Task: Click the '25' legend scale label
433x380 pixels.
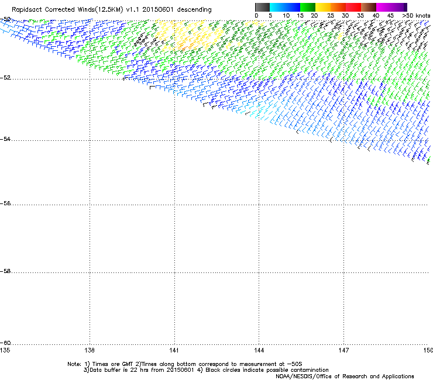Action: tap(331, 16)
